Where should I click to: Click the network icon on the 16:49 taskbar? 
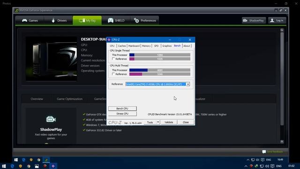click(x=253, y=160)
